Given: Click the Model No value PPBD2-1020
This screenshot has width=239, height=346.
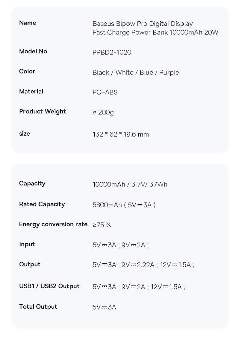Looking at the screenshot, I should pyautogui.click(x=112, y=52).
